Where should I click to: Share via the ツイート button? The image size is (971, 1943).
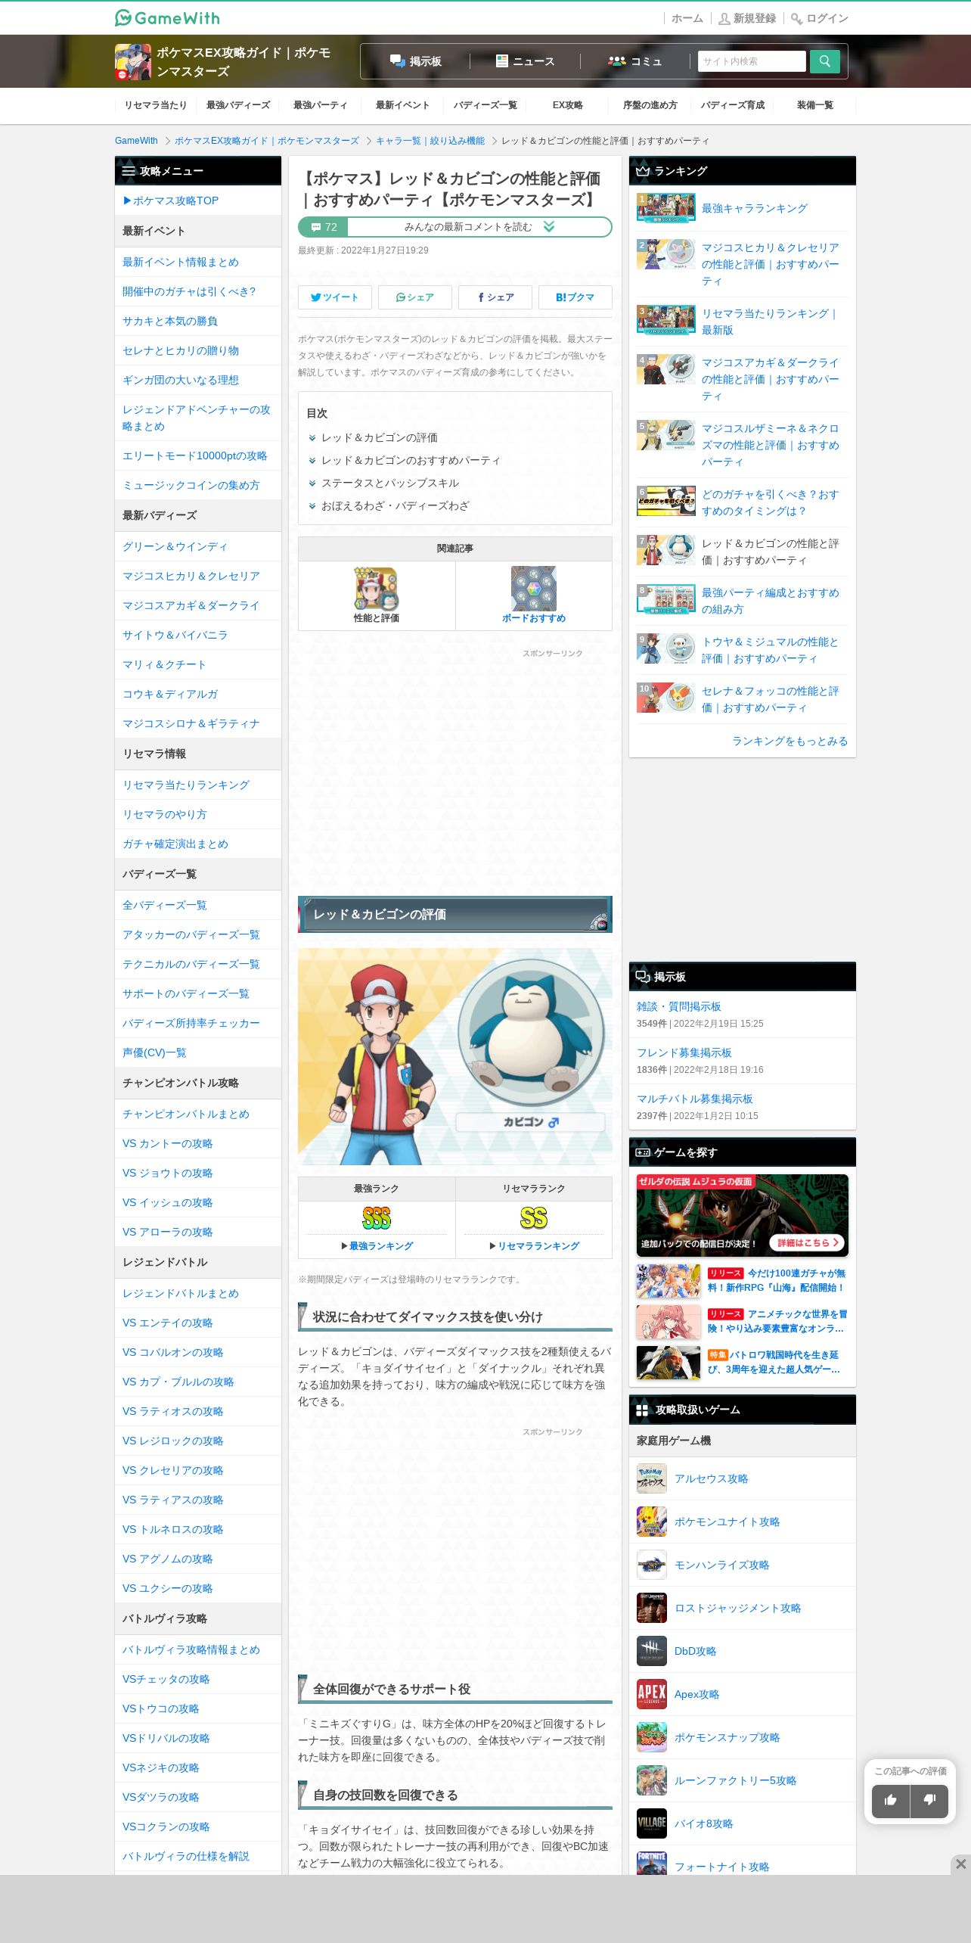click(x=335, y=297)
